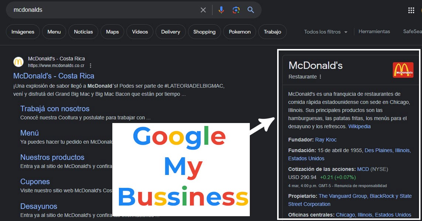Open the Noticias filter tab

pyautogui.click(x=84, y=32)
